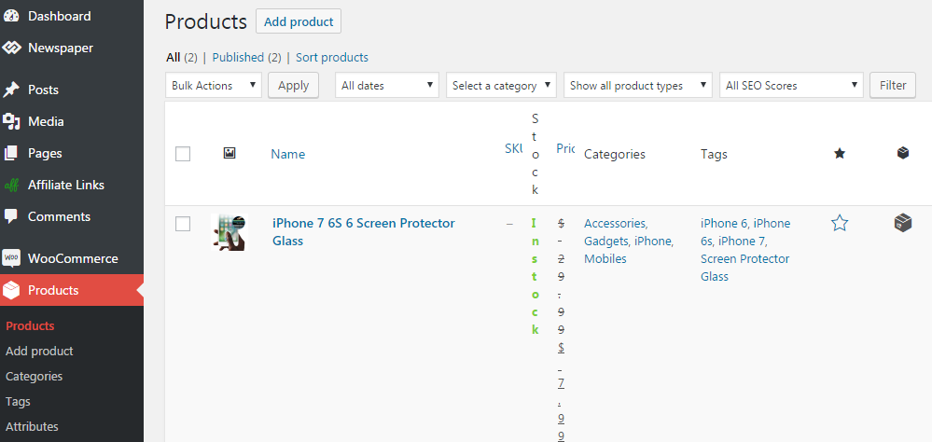Click the Products box icon in sidebar
The height and width of the screenshot is (442, 932).
pyautogui.click(x=11, y=290)
